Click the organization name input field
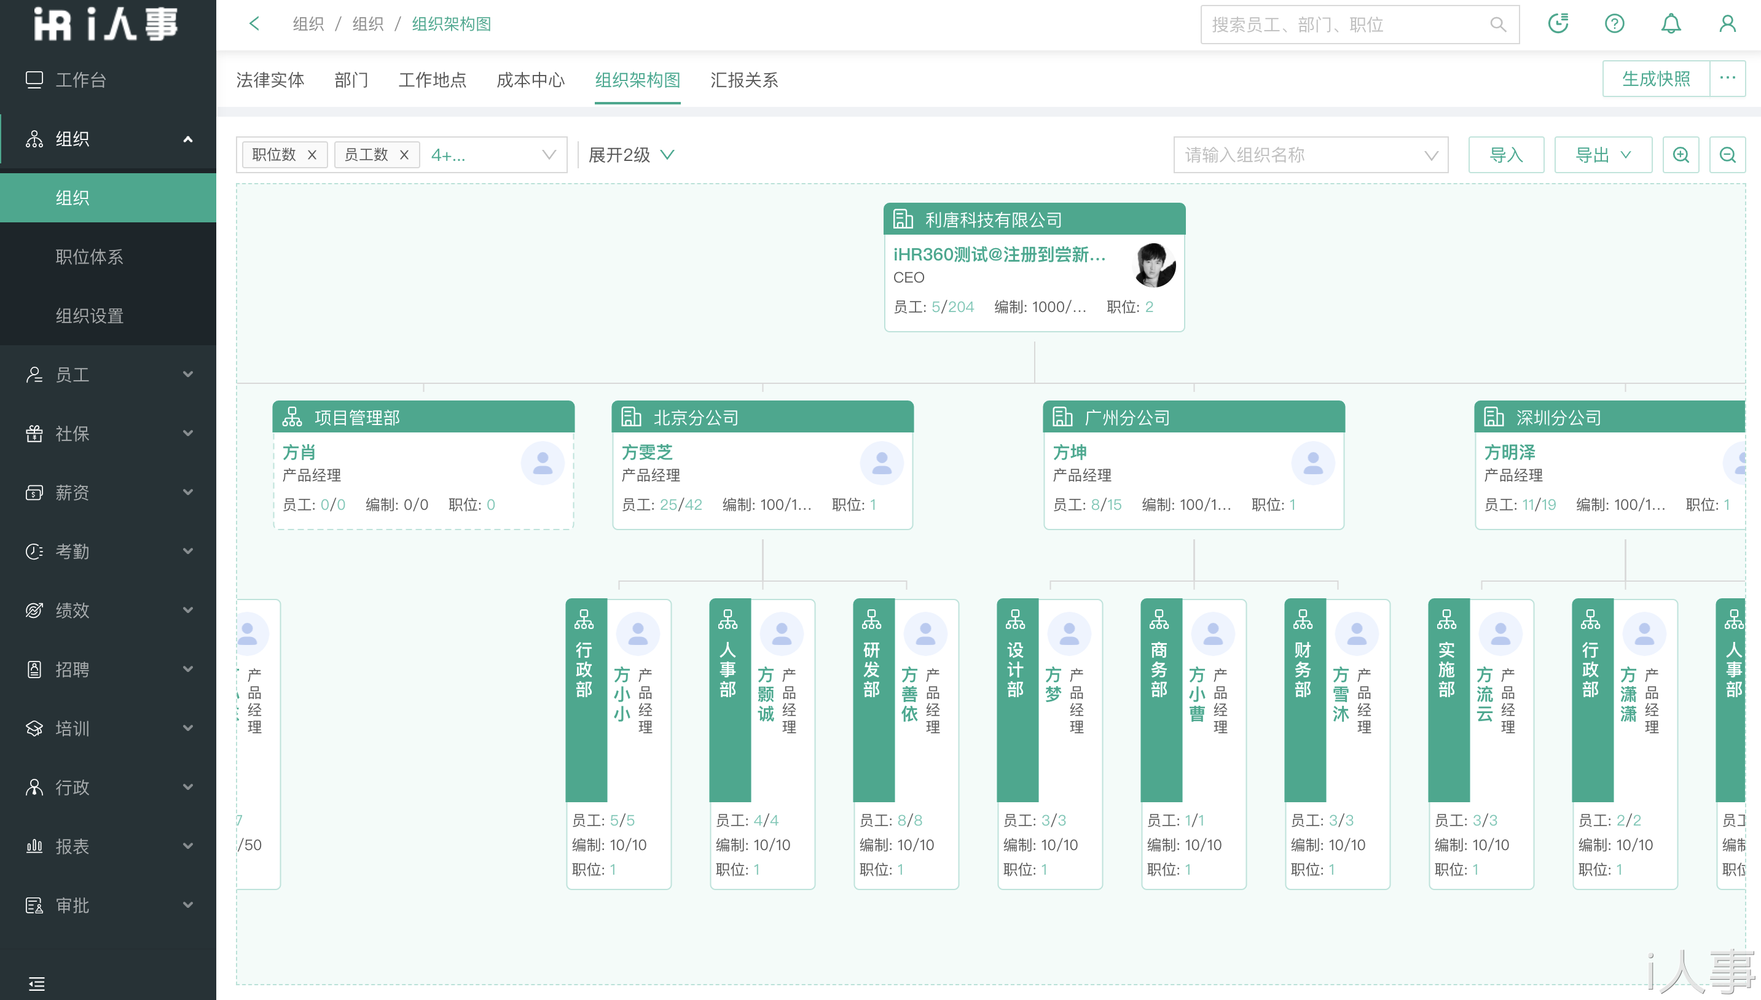Image resolution: width=1761 pixels, height=1000 pixels. click(x=1305, y=155)
